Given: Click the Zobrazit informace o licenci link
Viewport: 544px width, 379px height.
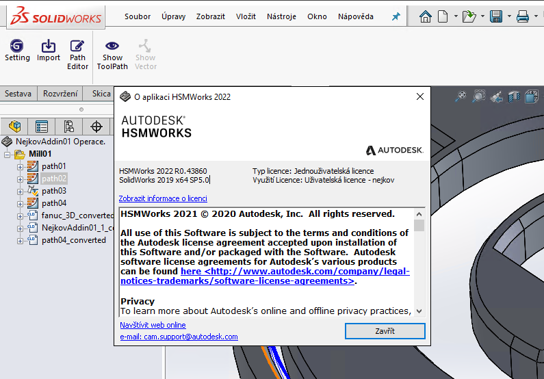Looking at the screenshot, I should [163, 198].
